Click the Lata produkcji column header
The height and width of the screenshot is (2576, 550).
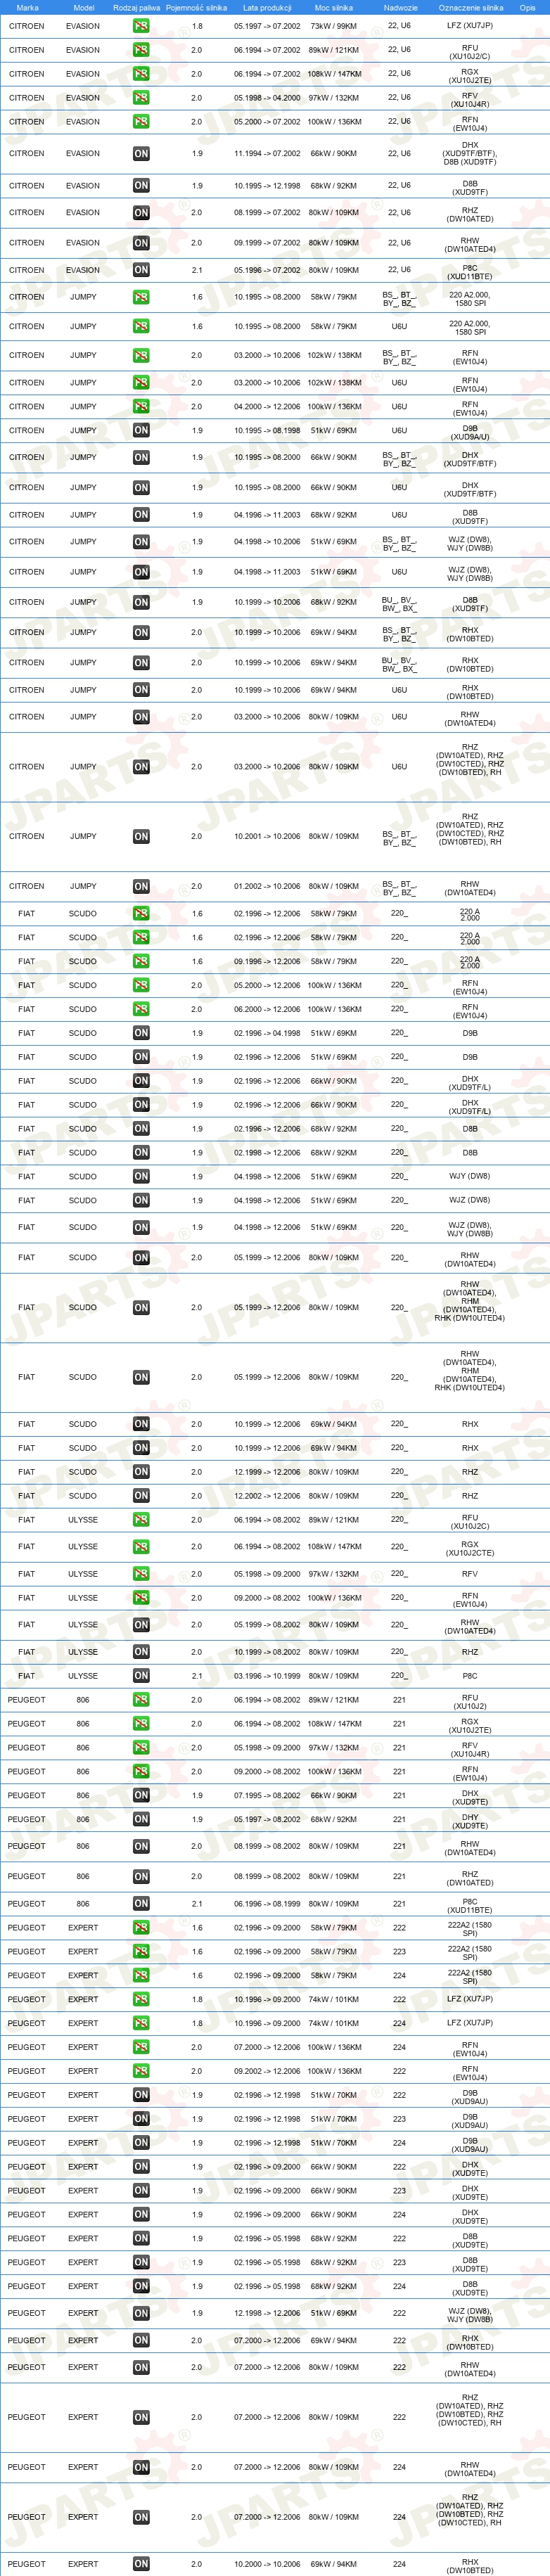tap(267, 7)
